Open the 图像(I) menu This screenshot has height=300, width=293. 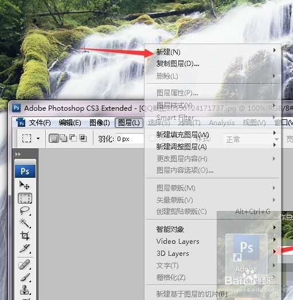point(100,123)
